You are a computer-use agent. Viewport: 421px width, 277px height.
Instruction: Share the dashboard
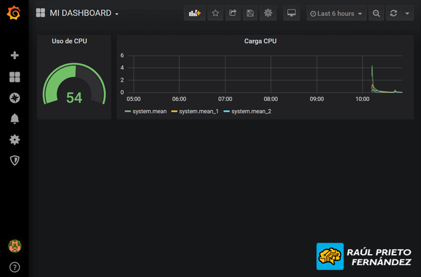[x=233, y=13]
